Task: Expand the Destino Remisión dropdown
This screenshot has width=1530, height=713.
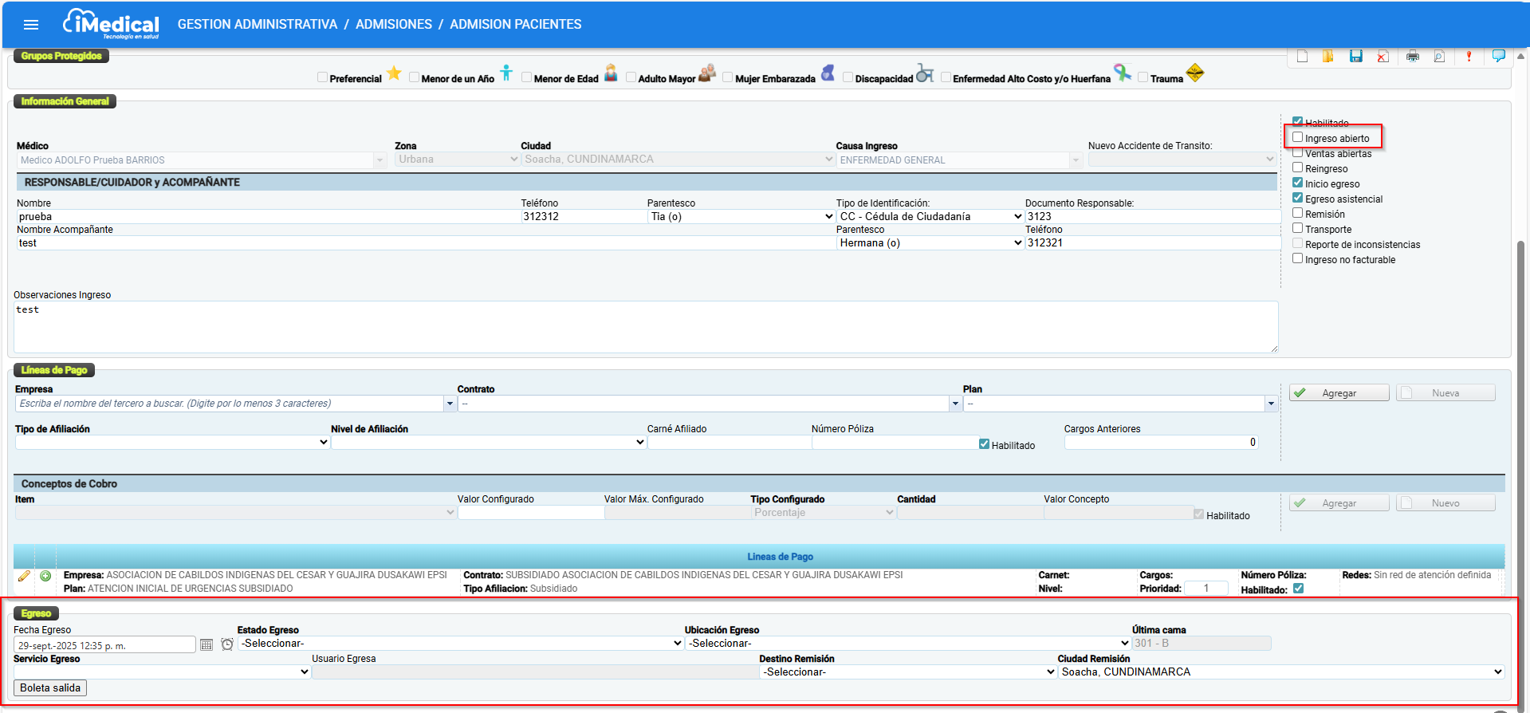Action: [x=907, y=672]
